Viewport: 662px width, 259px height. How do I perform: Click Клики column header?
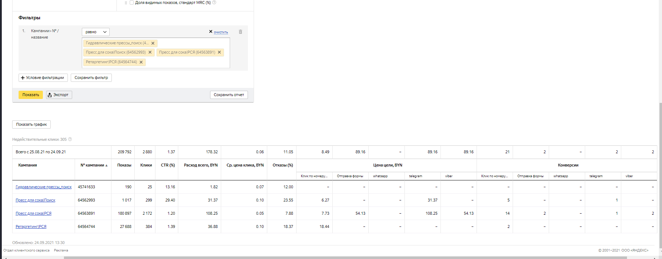146,165
